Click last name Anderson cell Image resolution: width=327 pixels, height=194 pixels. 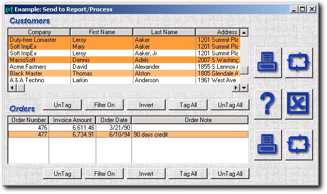(165, 80)
